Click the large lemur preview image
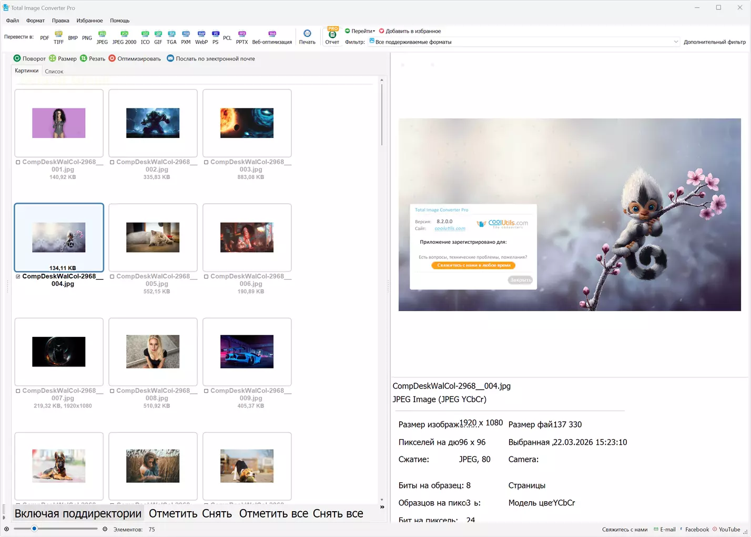Image resolution: width=751 pixels, height=537 pixels. pyautogui.click(x=570, y=214)
